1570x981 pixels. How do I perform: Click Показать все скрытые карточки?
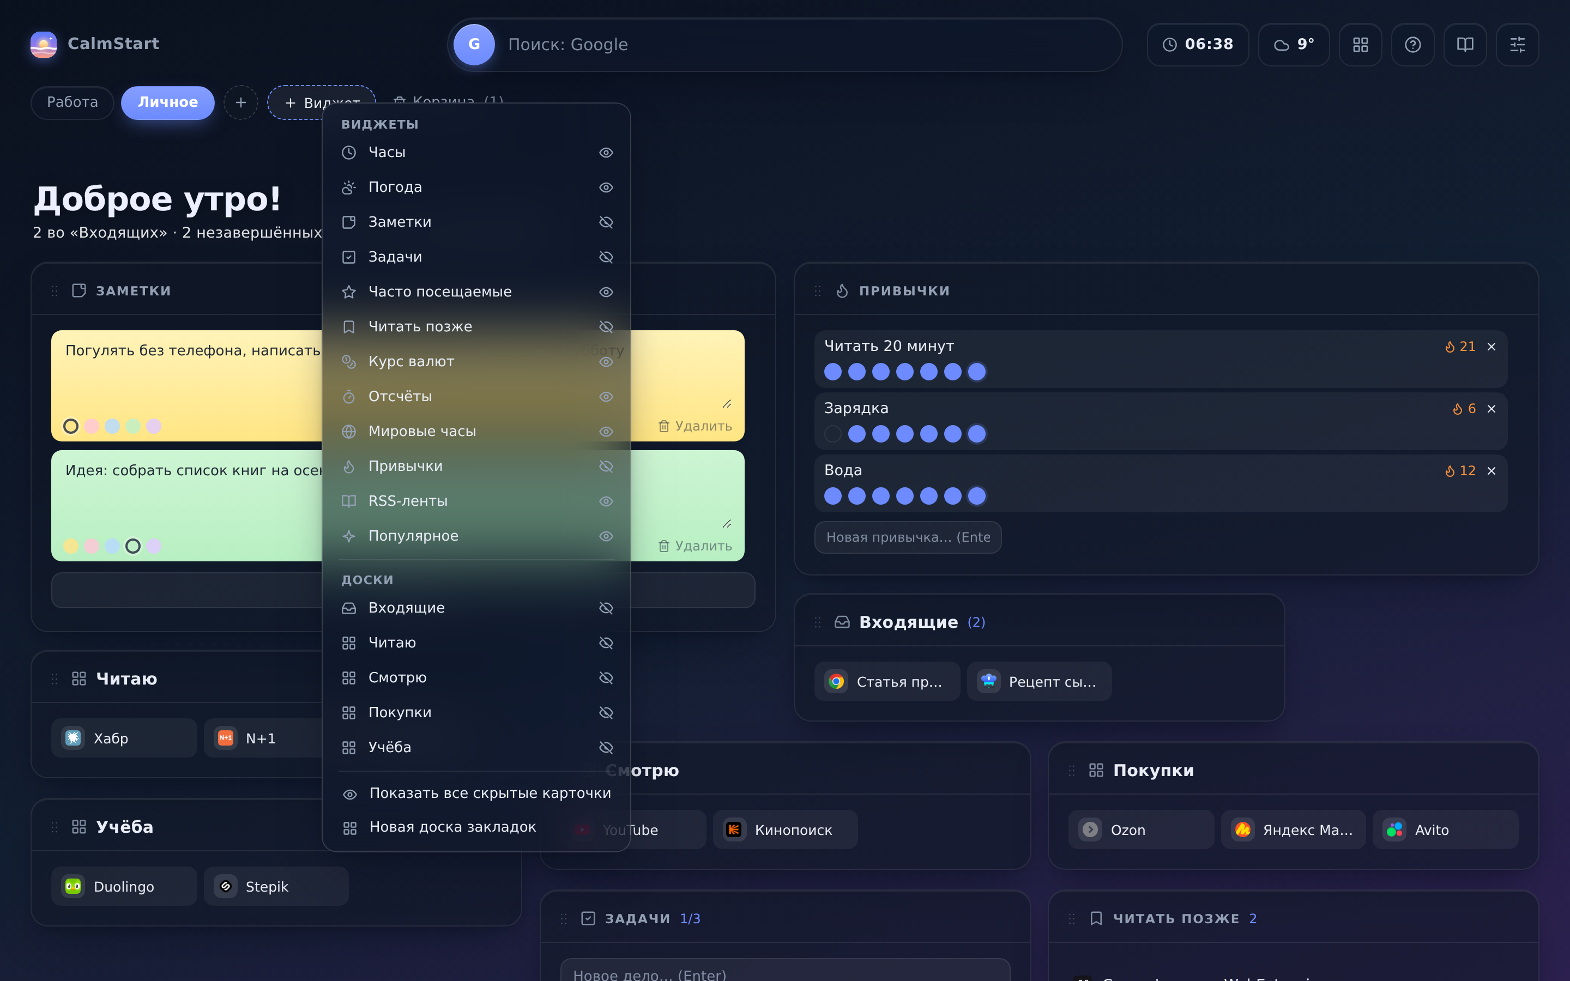[x=476, y=793]
